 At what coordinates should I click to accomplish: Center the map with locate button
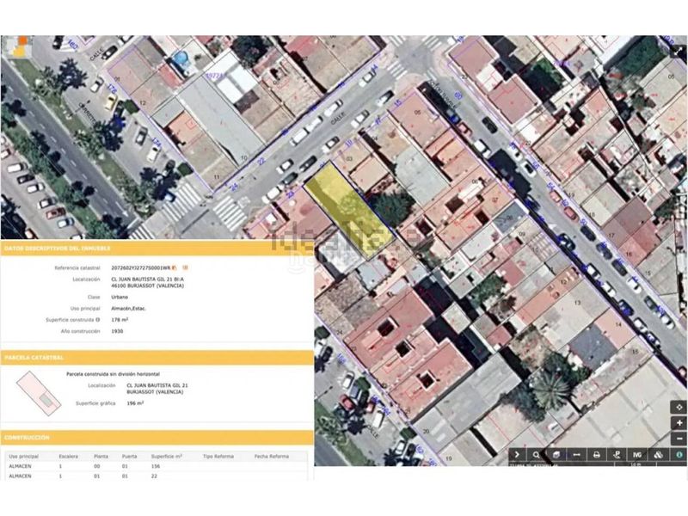(679, 407)
